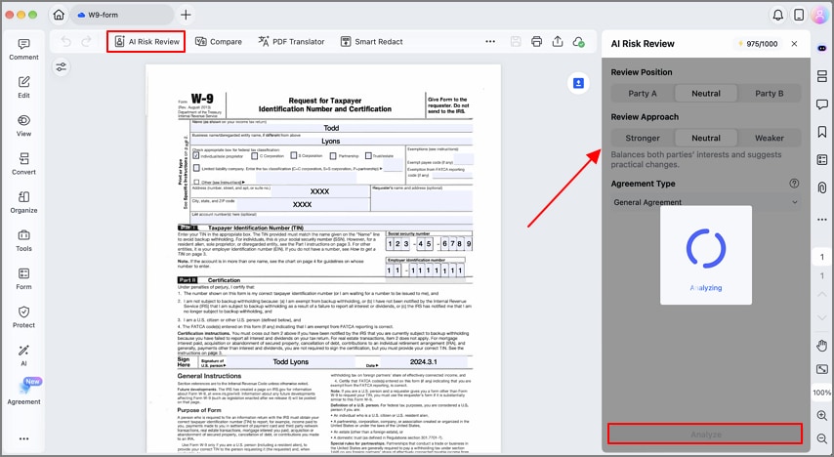Click the save icon in the toolbar
The width and height of the screenshot is (834, 457).
point(516,41)
